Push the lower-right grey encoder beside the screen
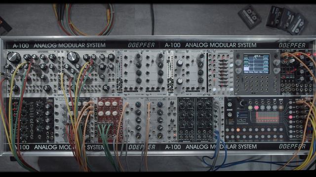This screenshot has height=177, width=316. 276,71
